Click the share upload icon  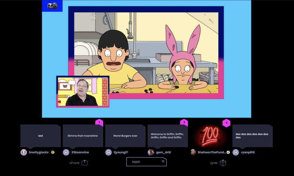point(85,163)
